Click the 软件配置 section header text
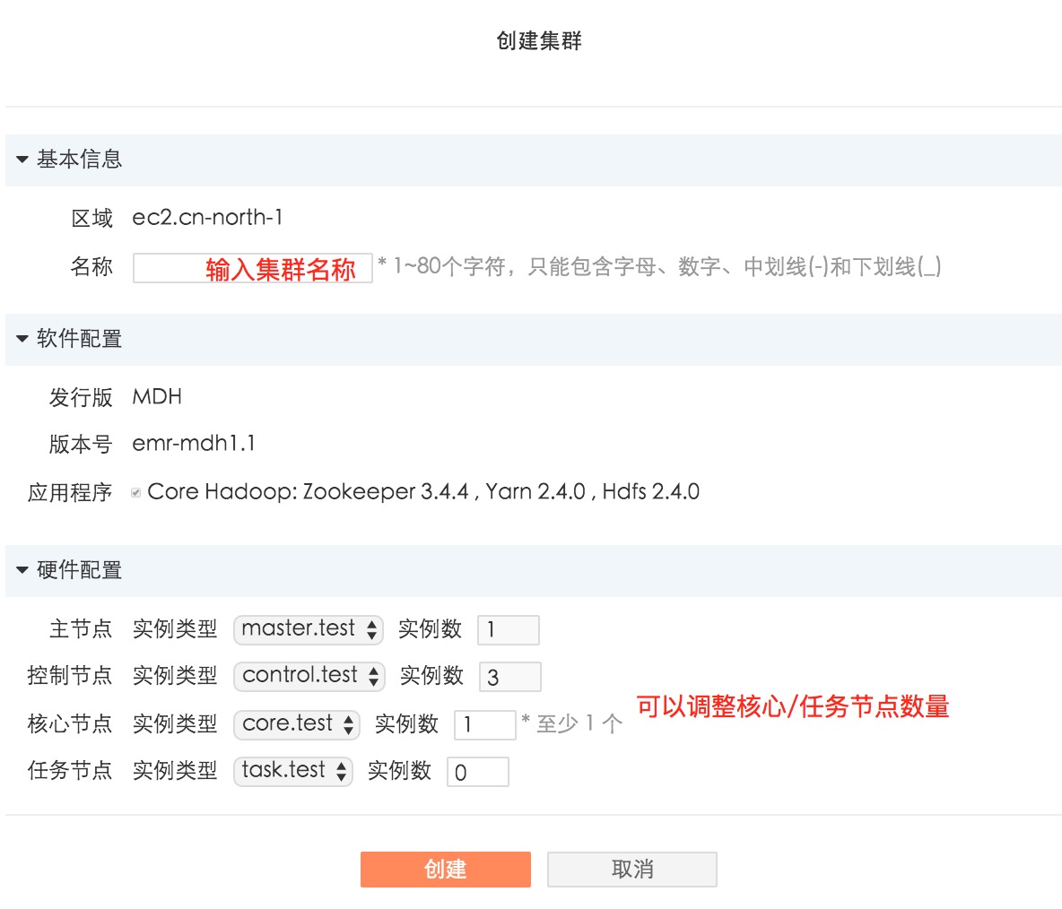Viewport: 1062px width, 909px height. pos(79,339)
